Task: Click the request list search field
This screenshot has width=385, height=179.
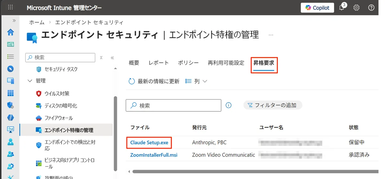Action: (177, 105)
